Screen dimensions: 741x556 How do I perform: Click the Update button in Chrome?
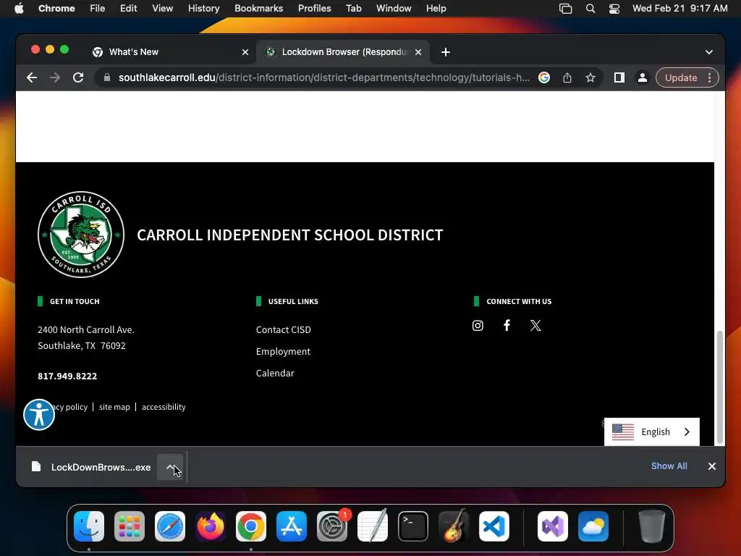pos(681,77)
